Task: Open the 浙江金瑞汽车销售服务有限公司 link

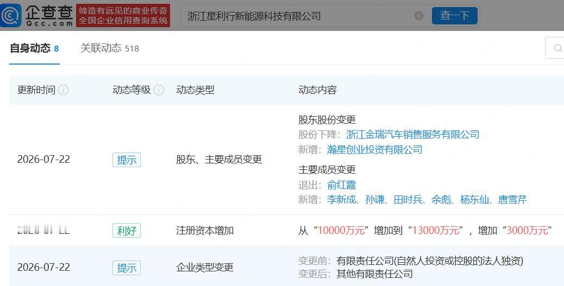Action: click(x=412, y=135)
